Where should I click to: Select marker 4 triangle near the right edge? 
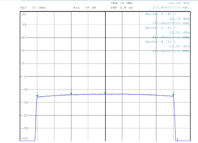[x=173, y=95]
